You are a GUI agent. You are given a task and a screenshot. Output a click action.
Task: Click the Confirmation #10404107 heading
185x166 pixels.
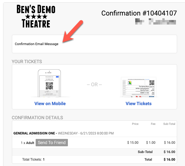(139, 13)
